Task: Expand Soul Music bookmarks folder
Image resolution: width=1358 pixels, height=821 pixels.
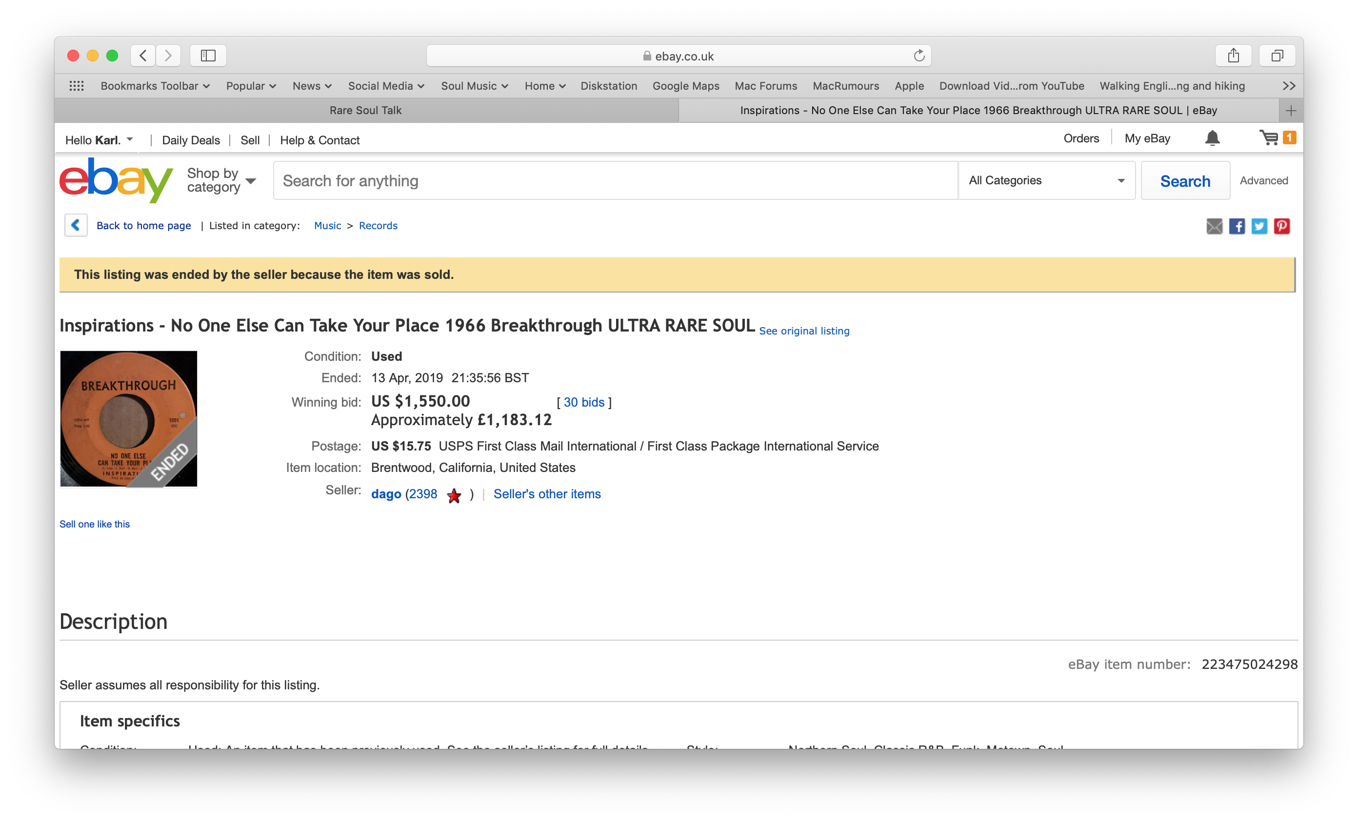Action: click(475, 86)
